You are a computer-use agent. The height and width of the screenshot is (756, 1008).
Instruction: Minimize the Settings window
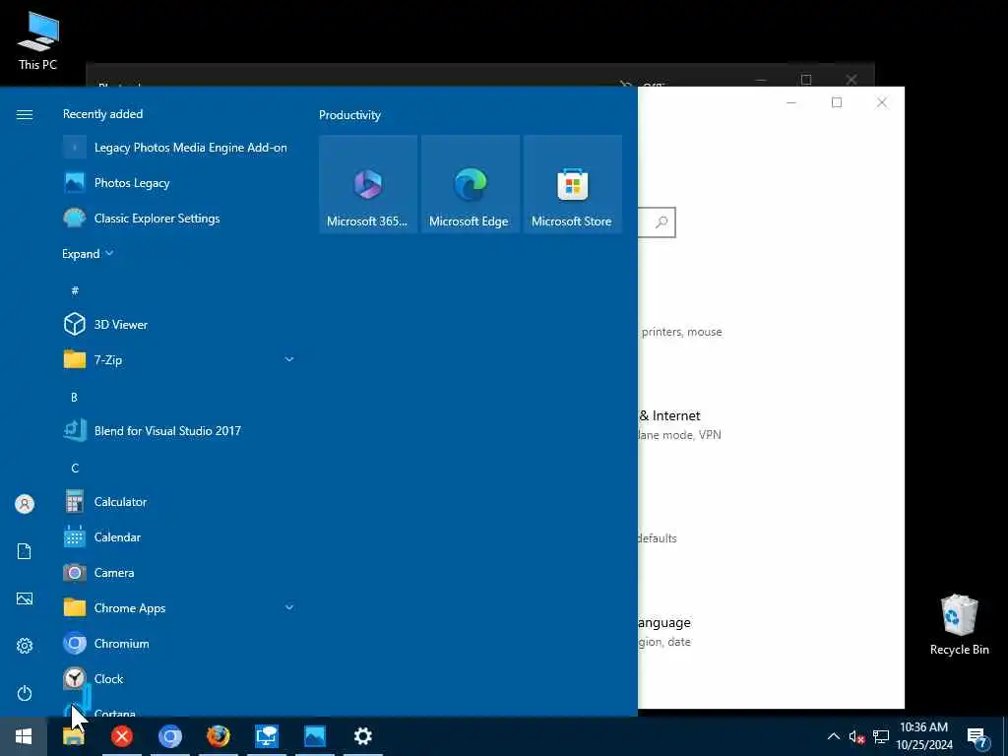pyautogui.click(x=791, y=102)
